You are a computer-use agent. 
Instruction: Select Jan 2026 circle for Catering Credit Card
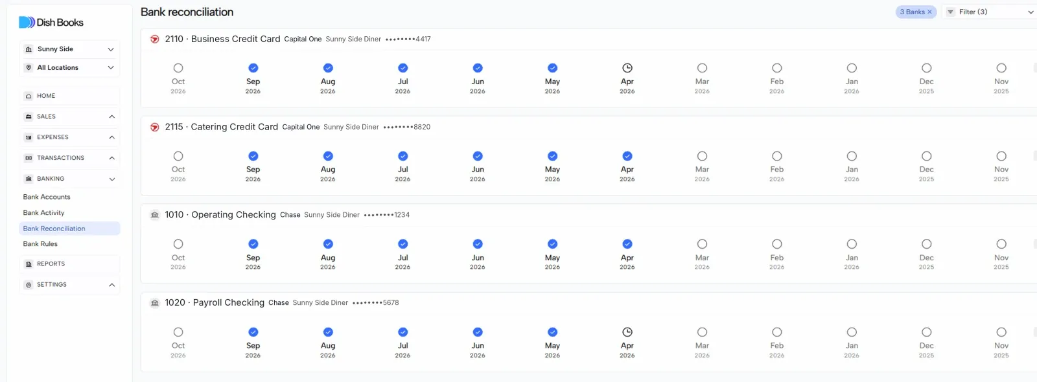(852, 156)
